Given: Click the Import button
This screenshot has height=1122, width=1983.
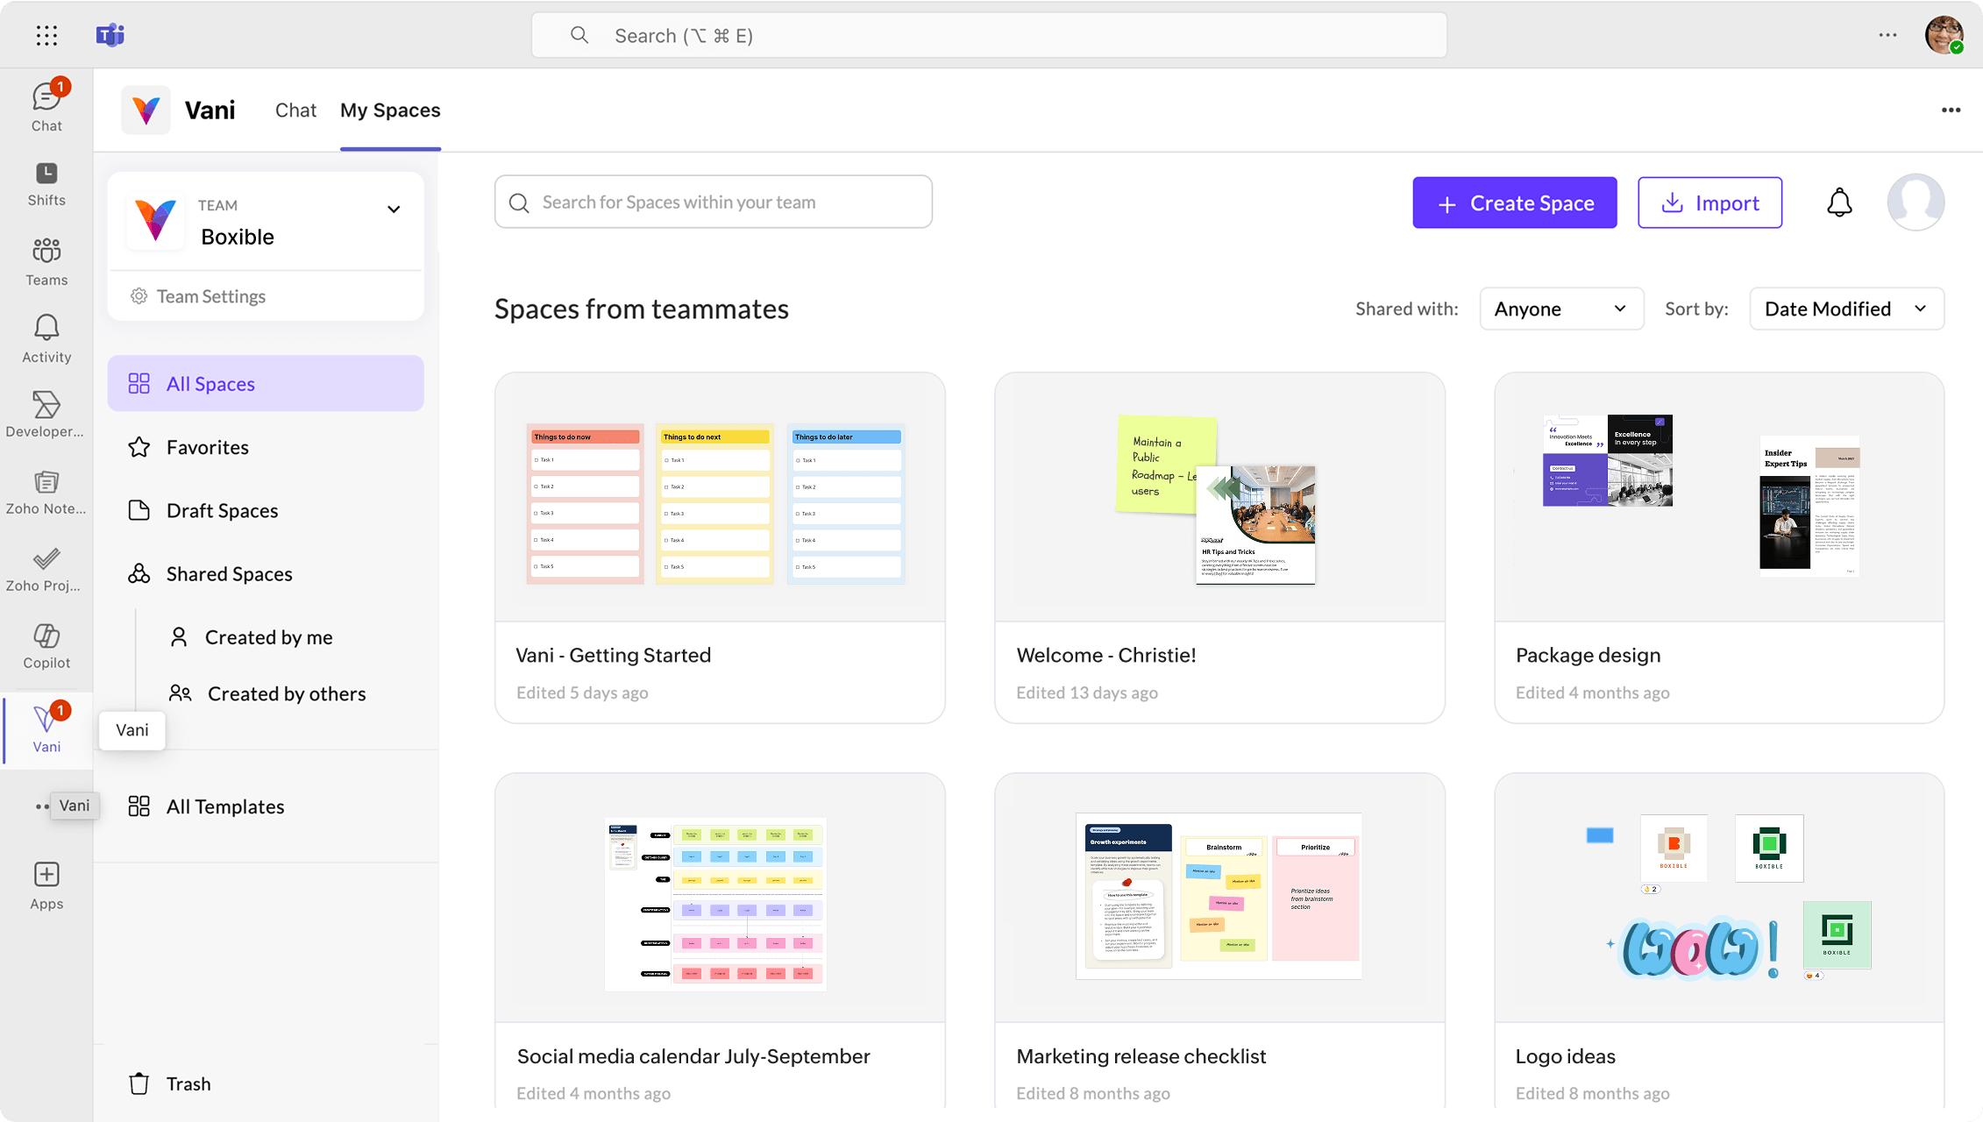Looking at the screenshot, I should point(1709,202).
